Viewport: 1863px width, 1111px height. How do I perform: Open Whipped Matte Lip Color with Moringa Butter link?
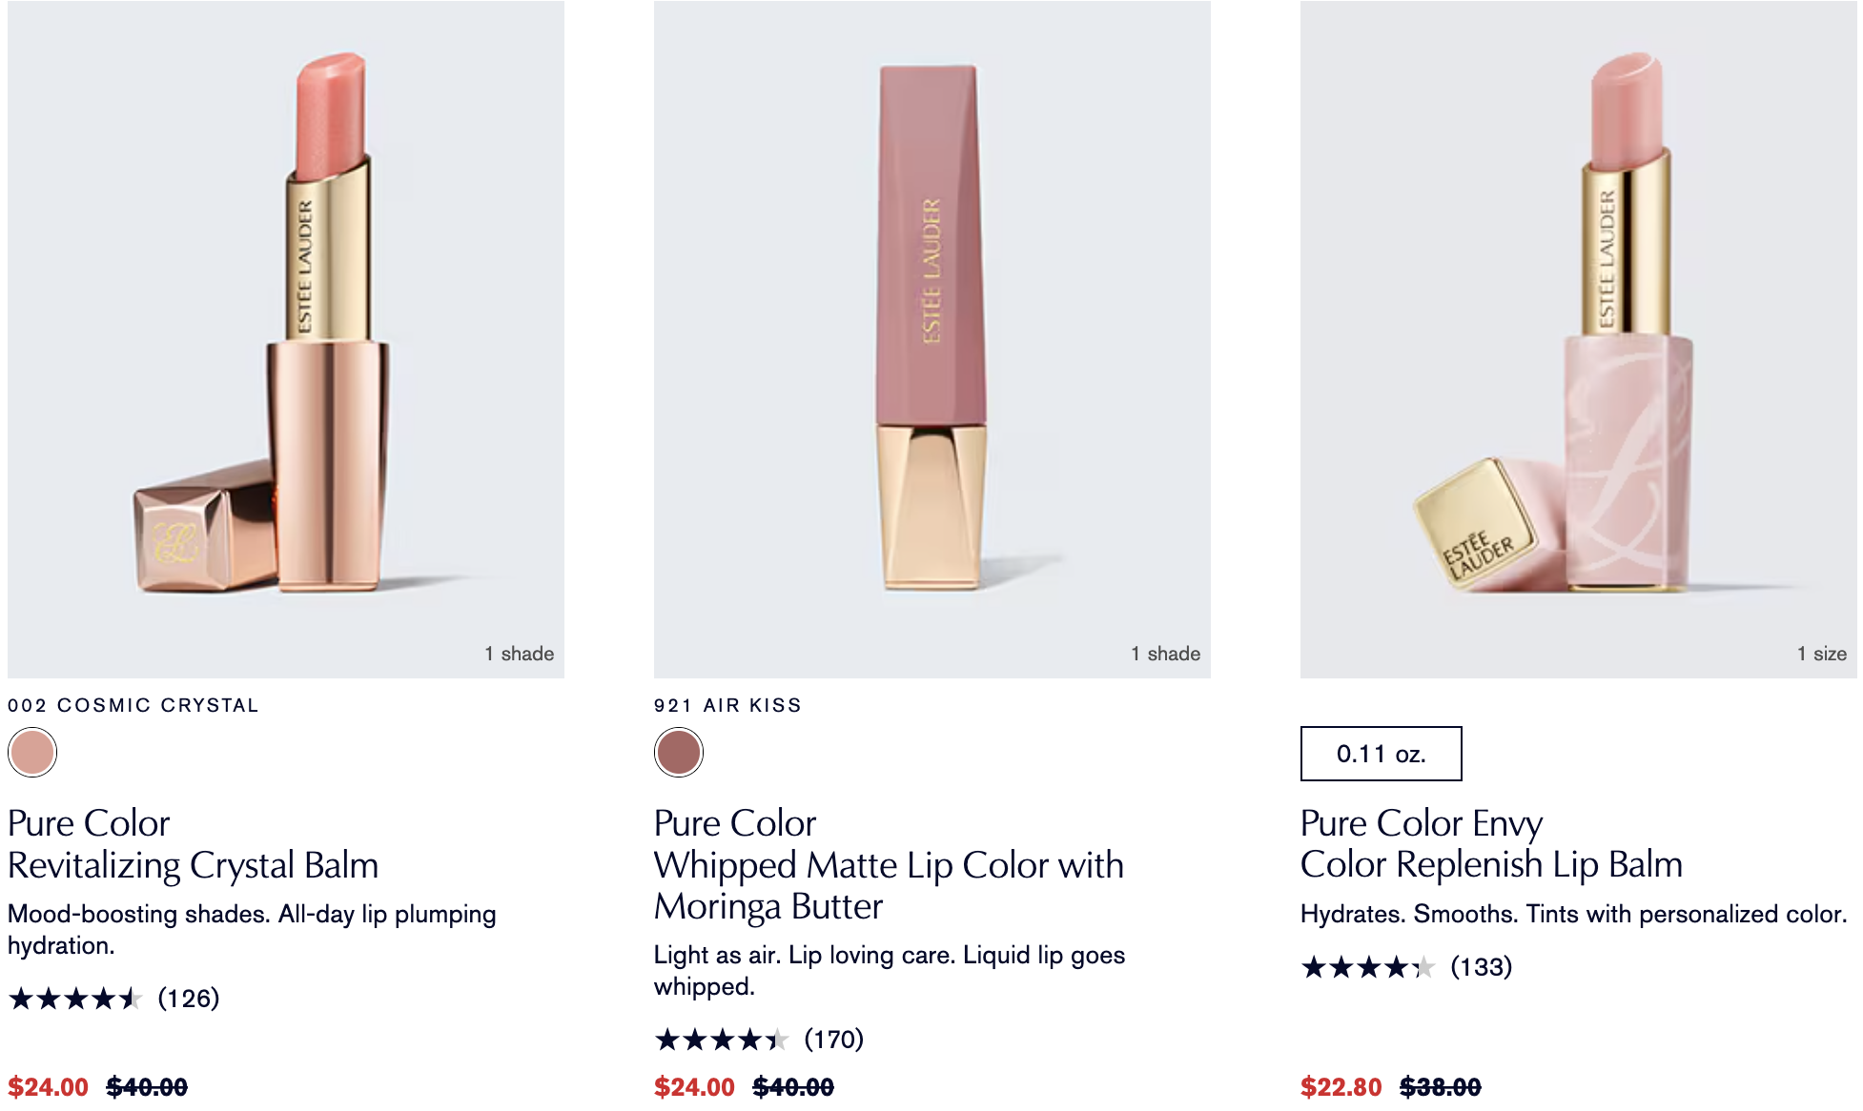(x=889, y=865)
